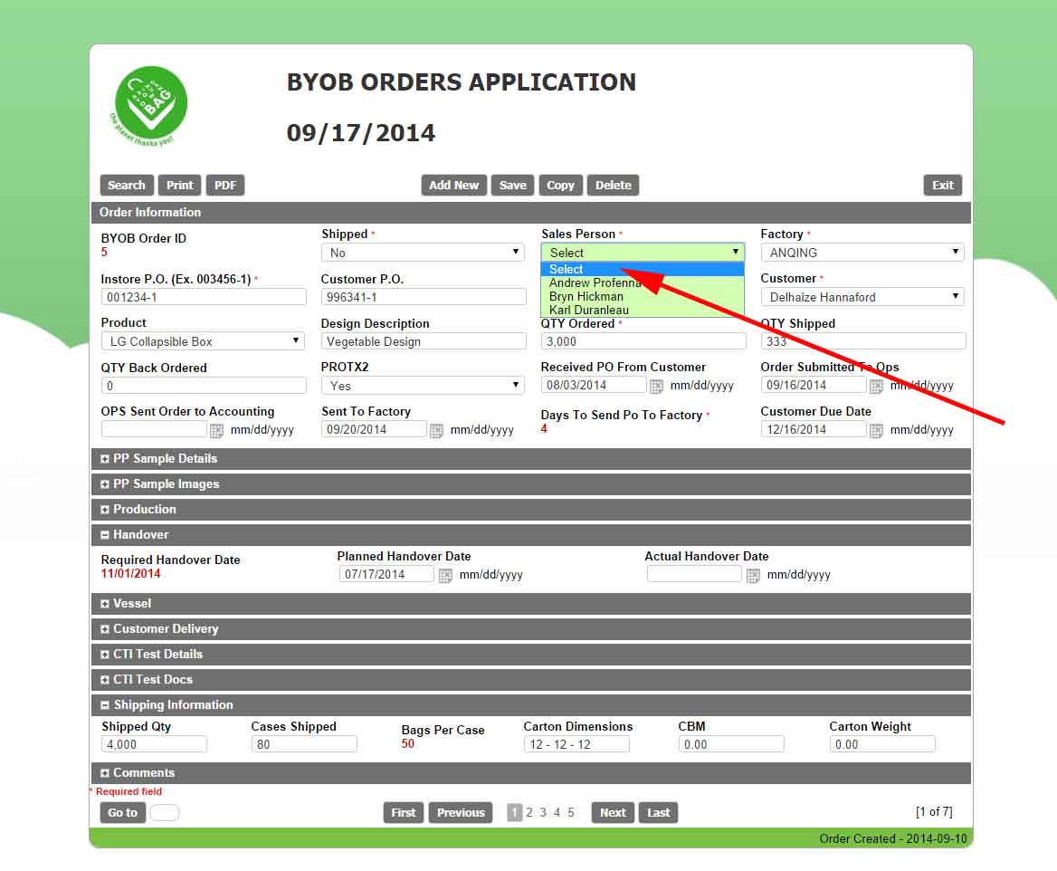Save the current order

[513, 186]
